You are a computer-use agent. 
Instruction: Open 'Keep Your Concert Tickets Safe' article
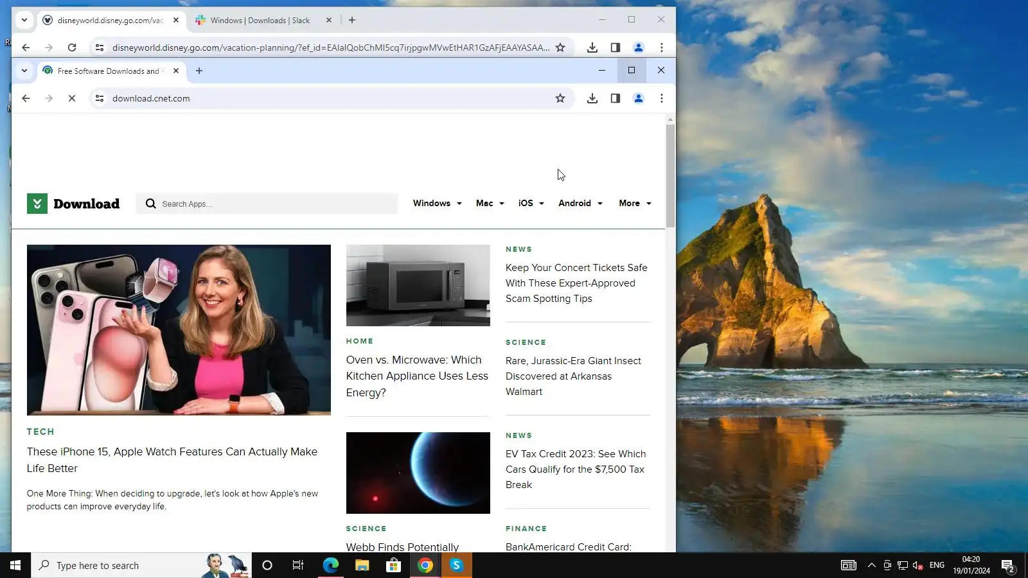coord(576,283)
